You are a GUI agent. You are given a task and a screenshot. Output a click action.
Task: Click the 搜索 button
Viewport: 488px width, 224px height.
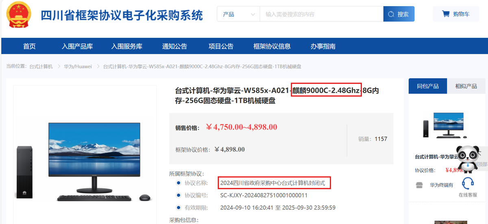399,14
